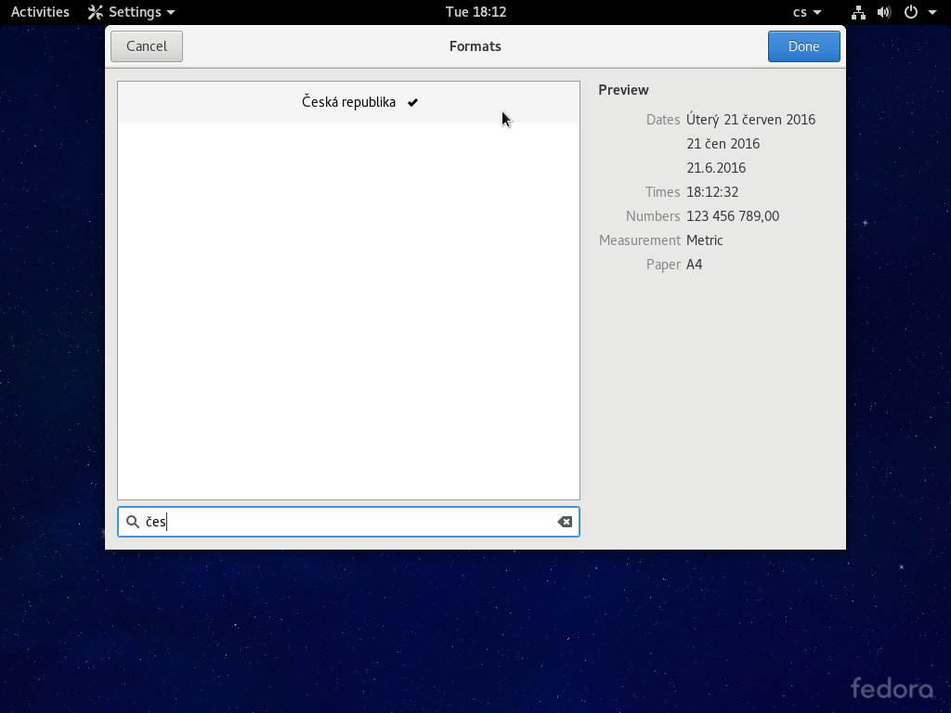Clear the search text with the backspace icon
Viewport: 951px width, 713px height.
[x=564, y=522]
